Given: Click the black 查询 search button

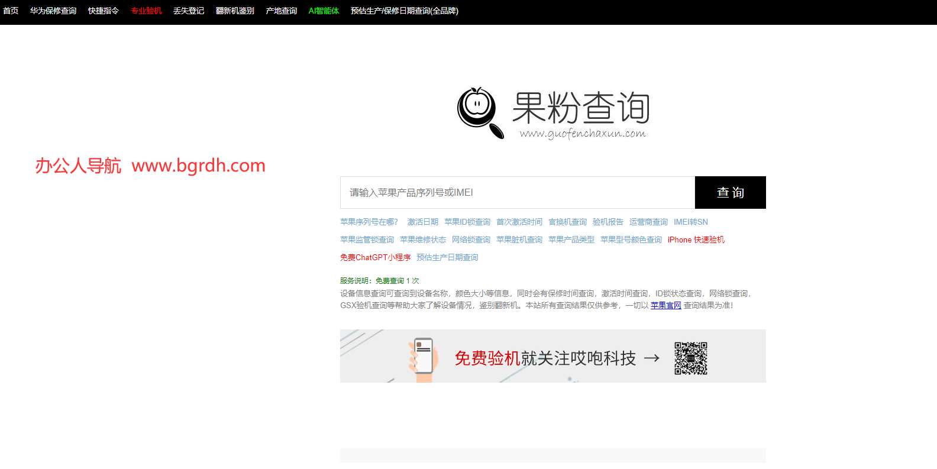Looking at the screenshot, I should tap(731, 192).
